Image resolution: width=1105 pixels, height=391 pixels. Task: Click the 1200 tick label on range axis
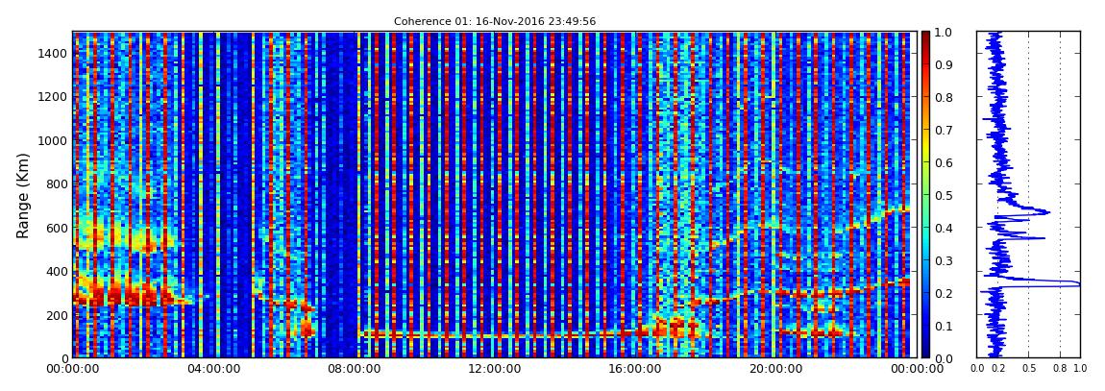click(x=53, y=96)
